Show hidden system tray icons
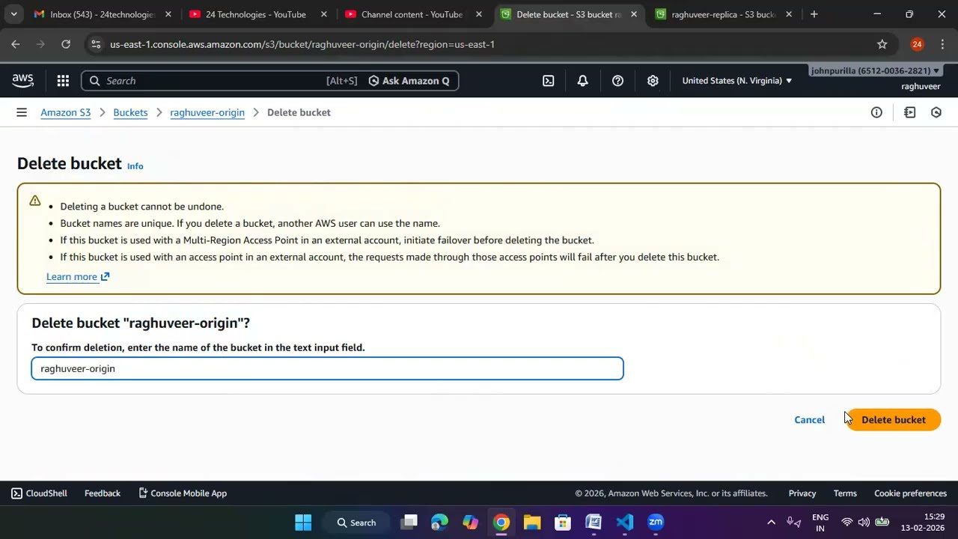The height and width of the screenshot is (539, 958). point(771,523)
